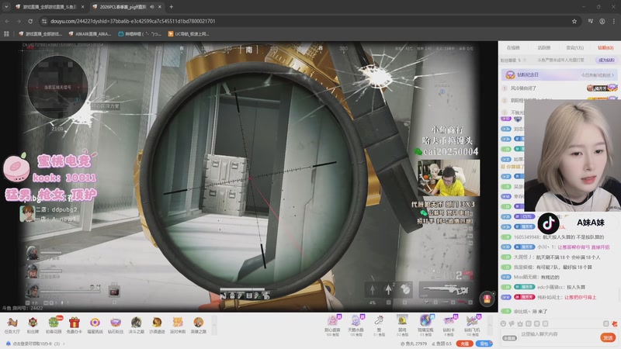Image resolution: width=621 pixels, height=349 pixels.
Task: Open the 粉丝牌 fan badge icon
Action: [33, 325]
